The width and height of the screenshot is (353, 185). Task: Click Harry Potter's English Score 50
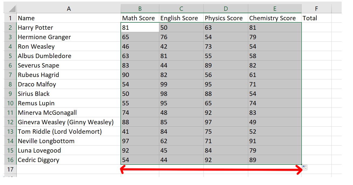pos(181,28)
